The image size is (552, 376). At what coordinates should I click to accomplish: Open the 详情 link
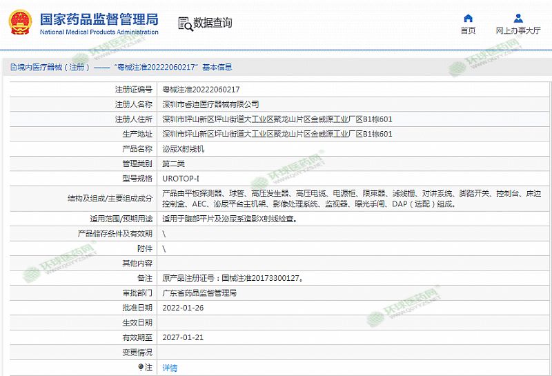pyautogui.click(x=169, y=368)
